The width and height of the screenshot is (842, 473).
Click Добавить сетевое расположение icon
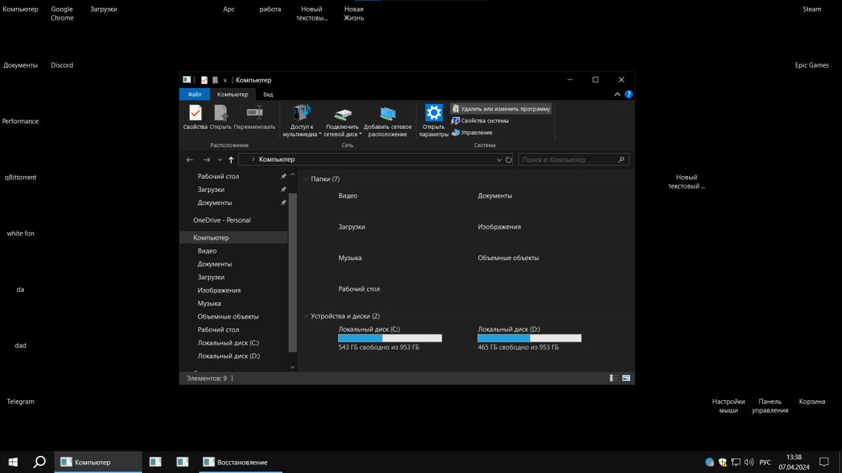point(388,113)
